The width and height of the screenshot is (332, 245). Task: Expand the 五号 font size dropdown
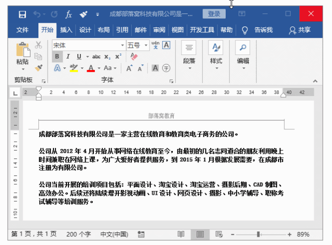[x=146, y=45]
